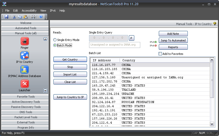219x136 pixels.
Task: Click the batch list scroll down arrow
Action: [x=212, y=124]
